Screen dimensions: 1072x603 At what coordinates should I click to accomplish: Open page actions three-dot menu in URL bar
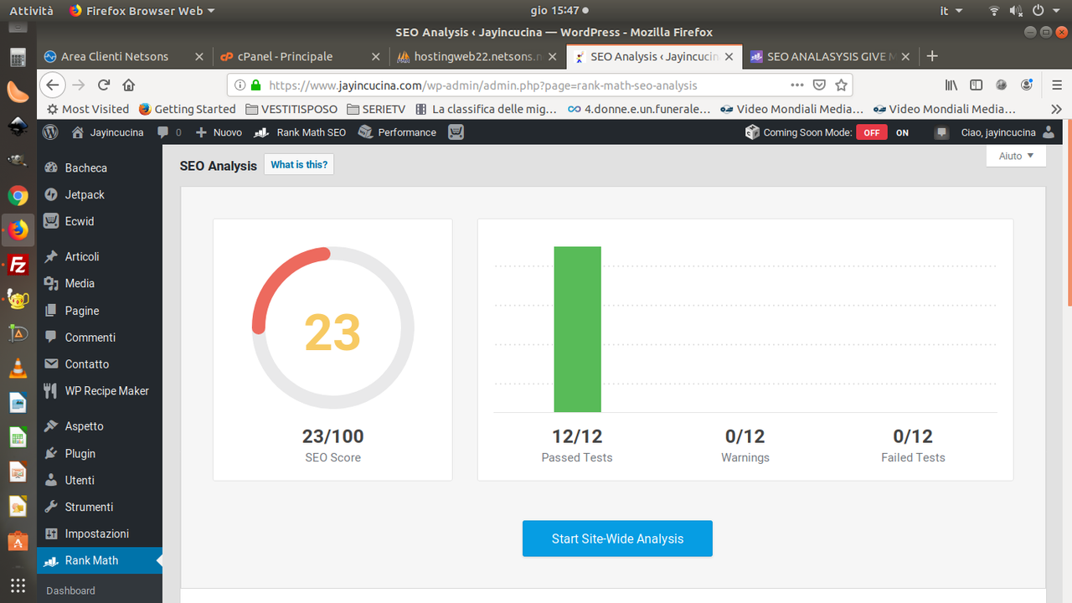coord(797,85)
